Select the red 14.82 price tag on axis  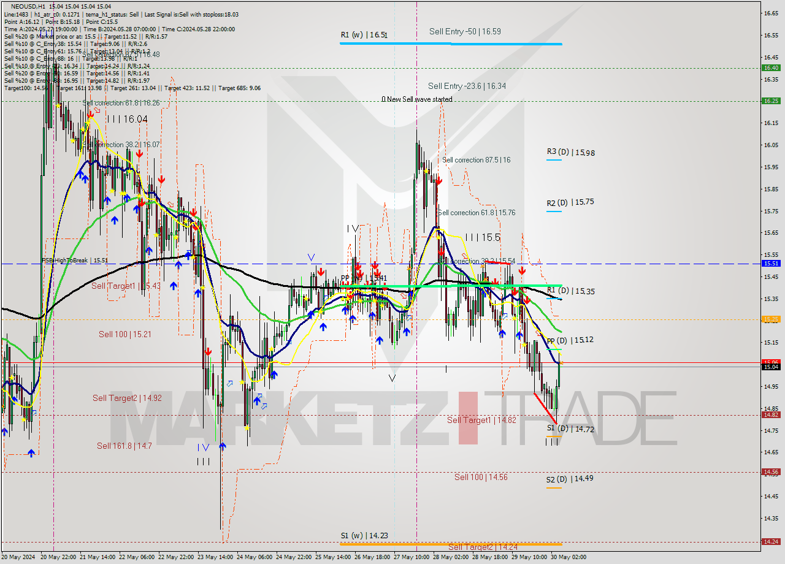tap(771, 414)
